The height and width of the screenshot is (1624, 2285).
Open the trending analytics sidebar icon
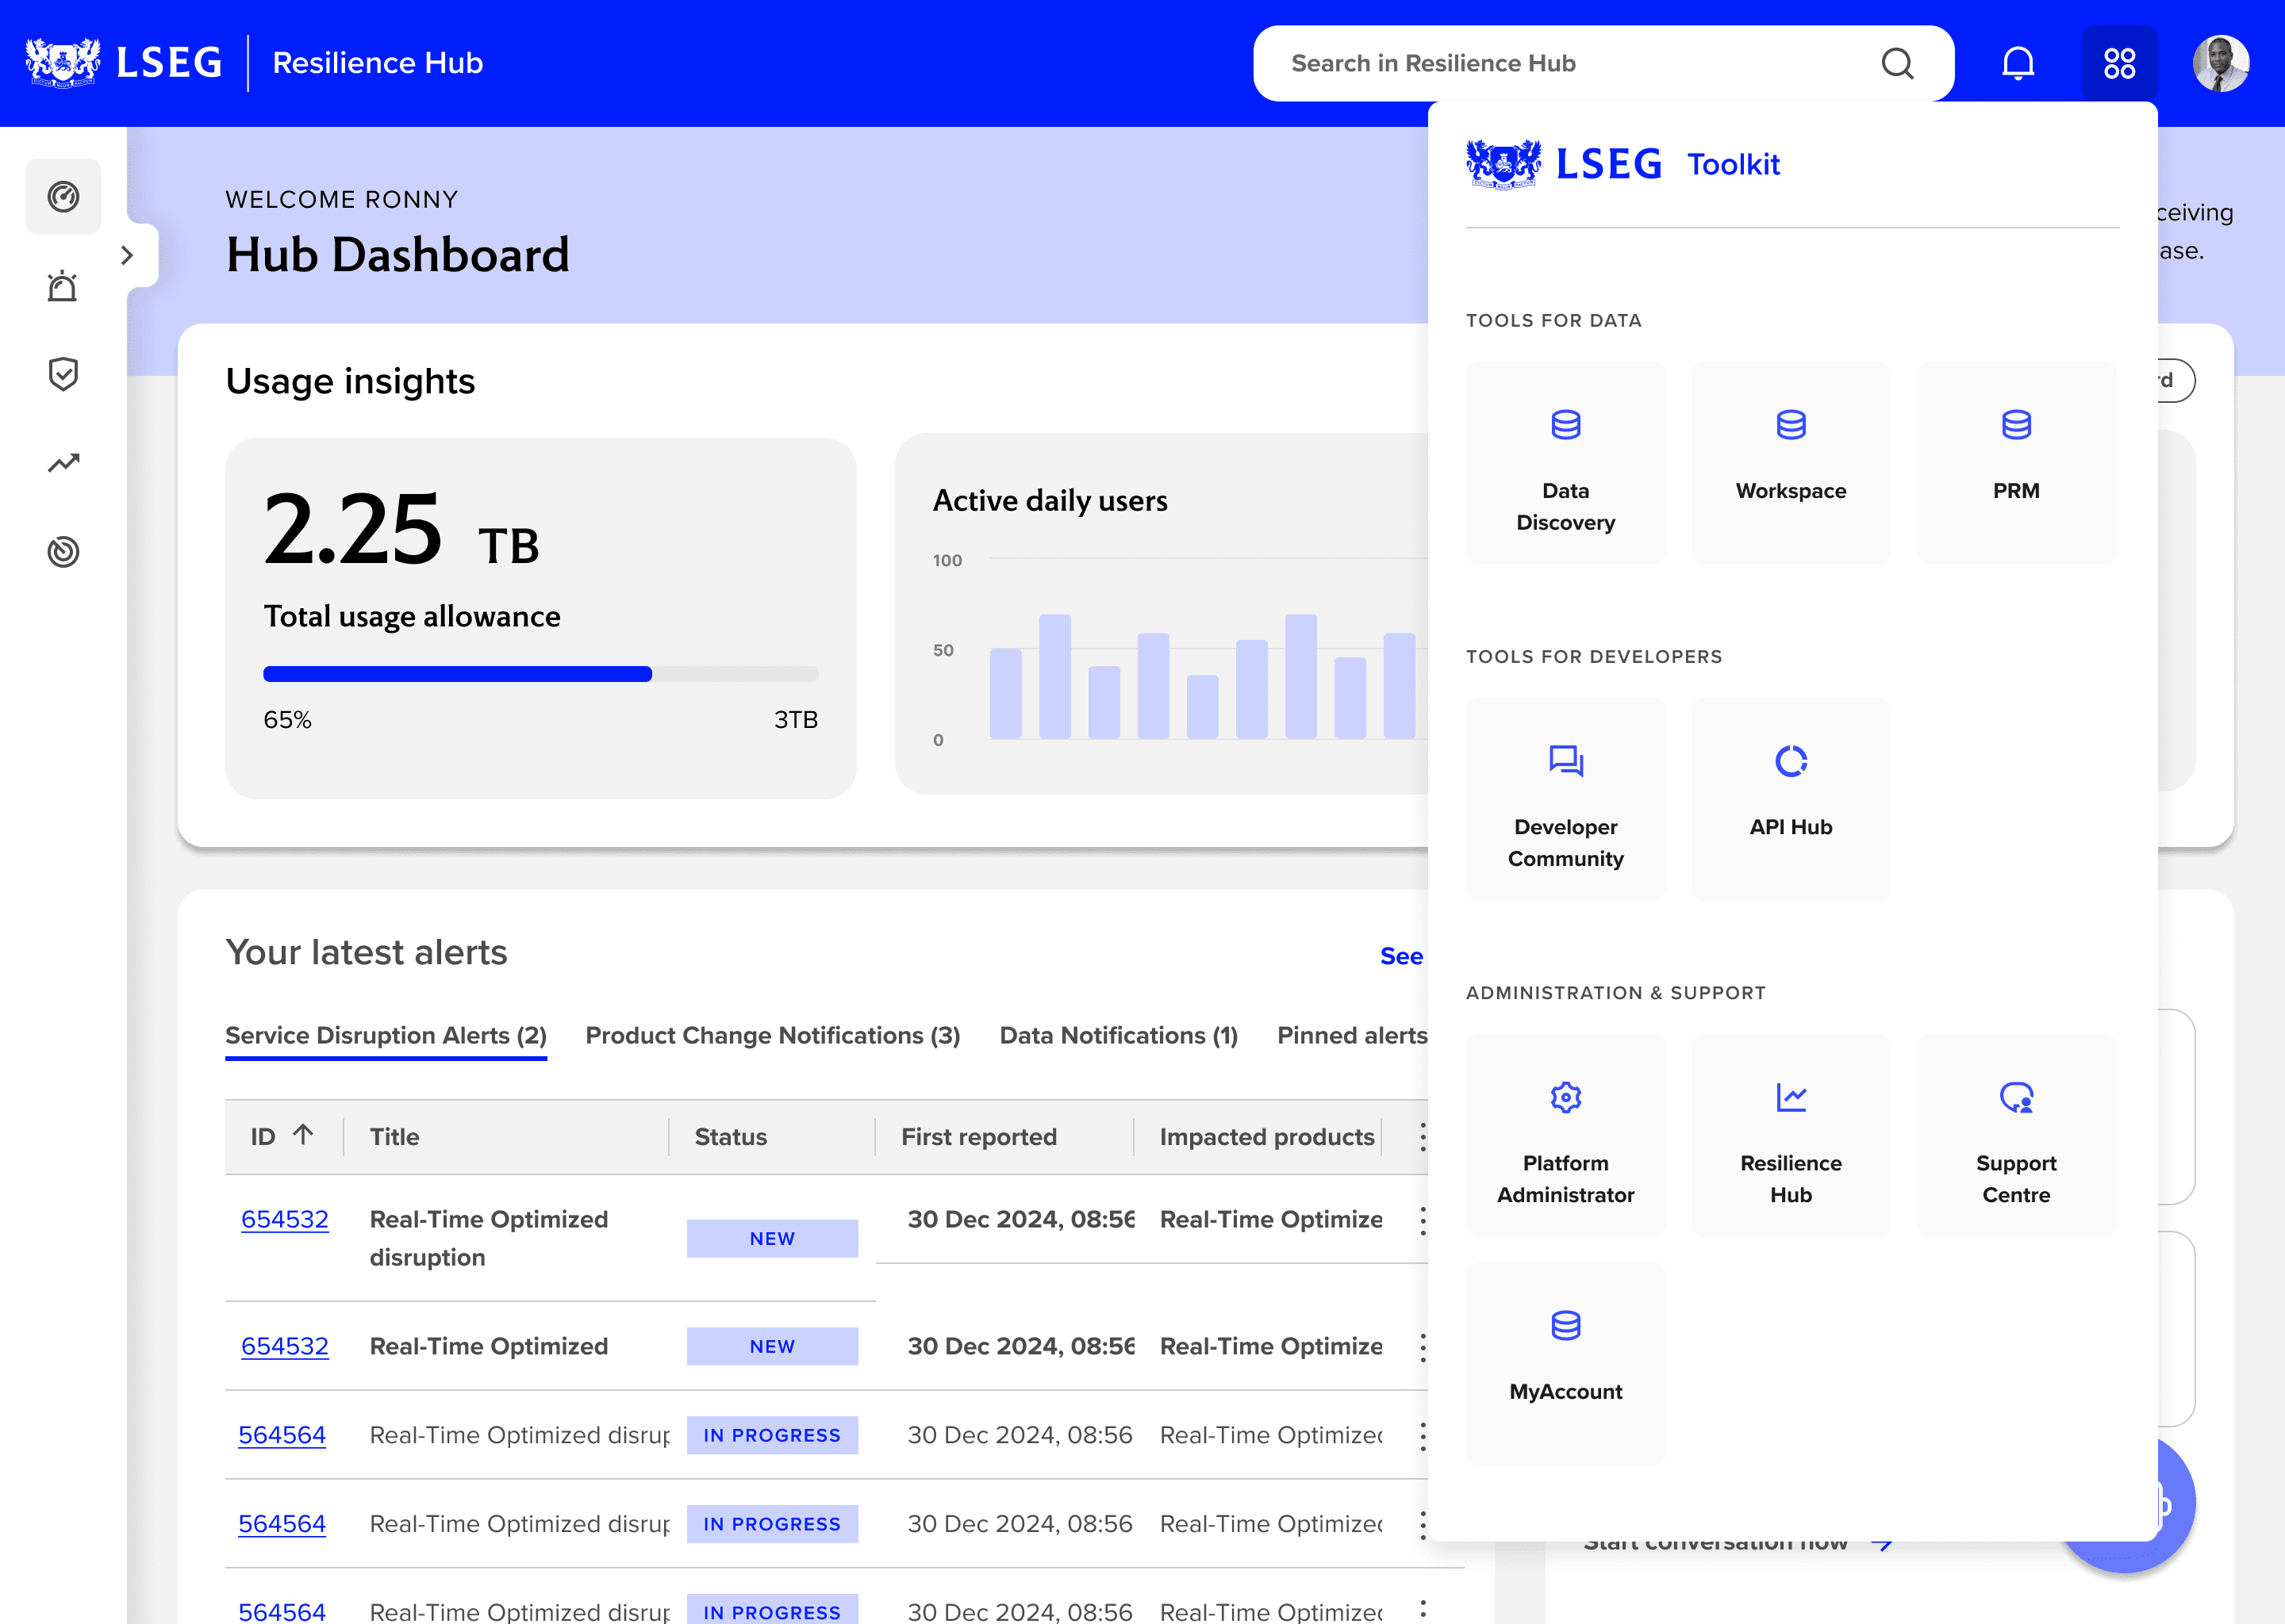click(63, 463)
